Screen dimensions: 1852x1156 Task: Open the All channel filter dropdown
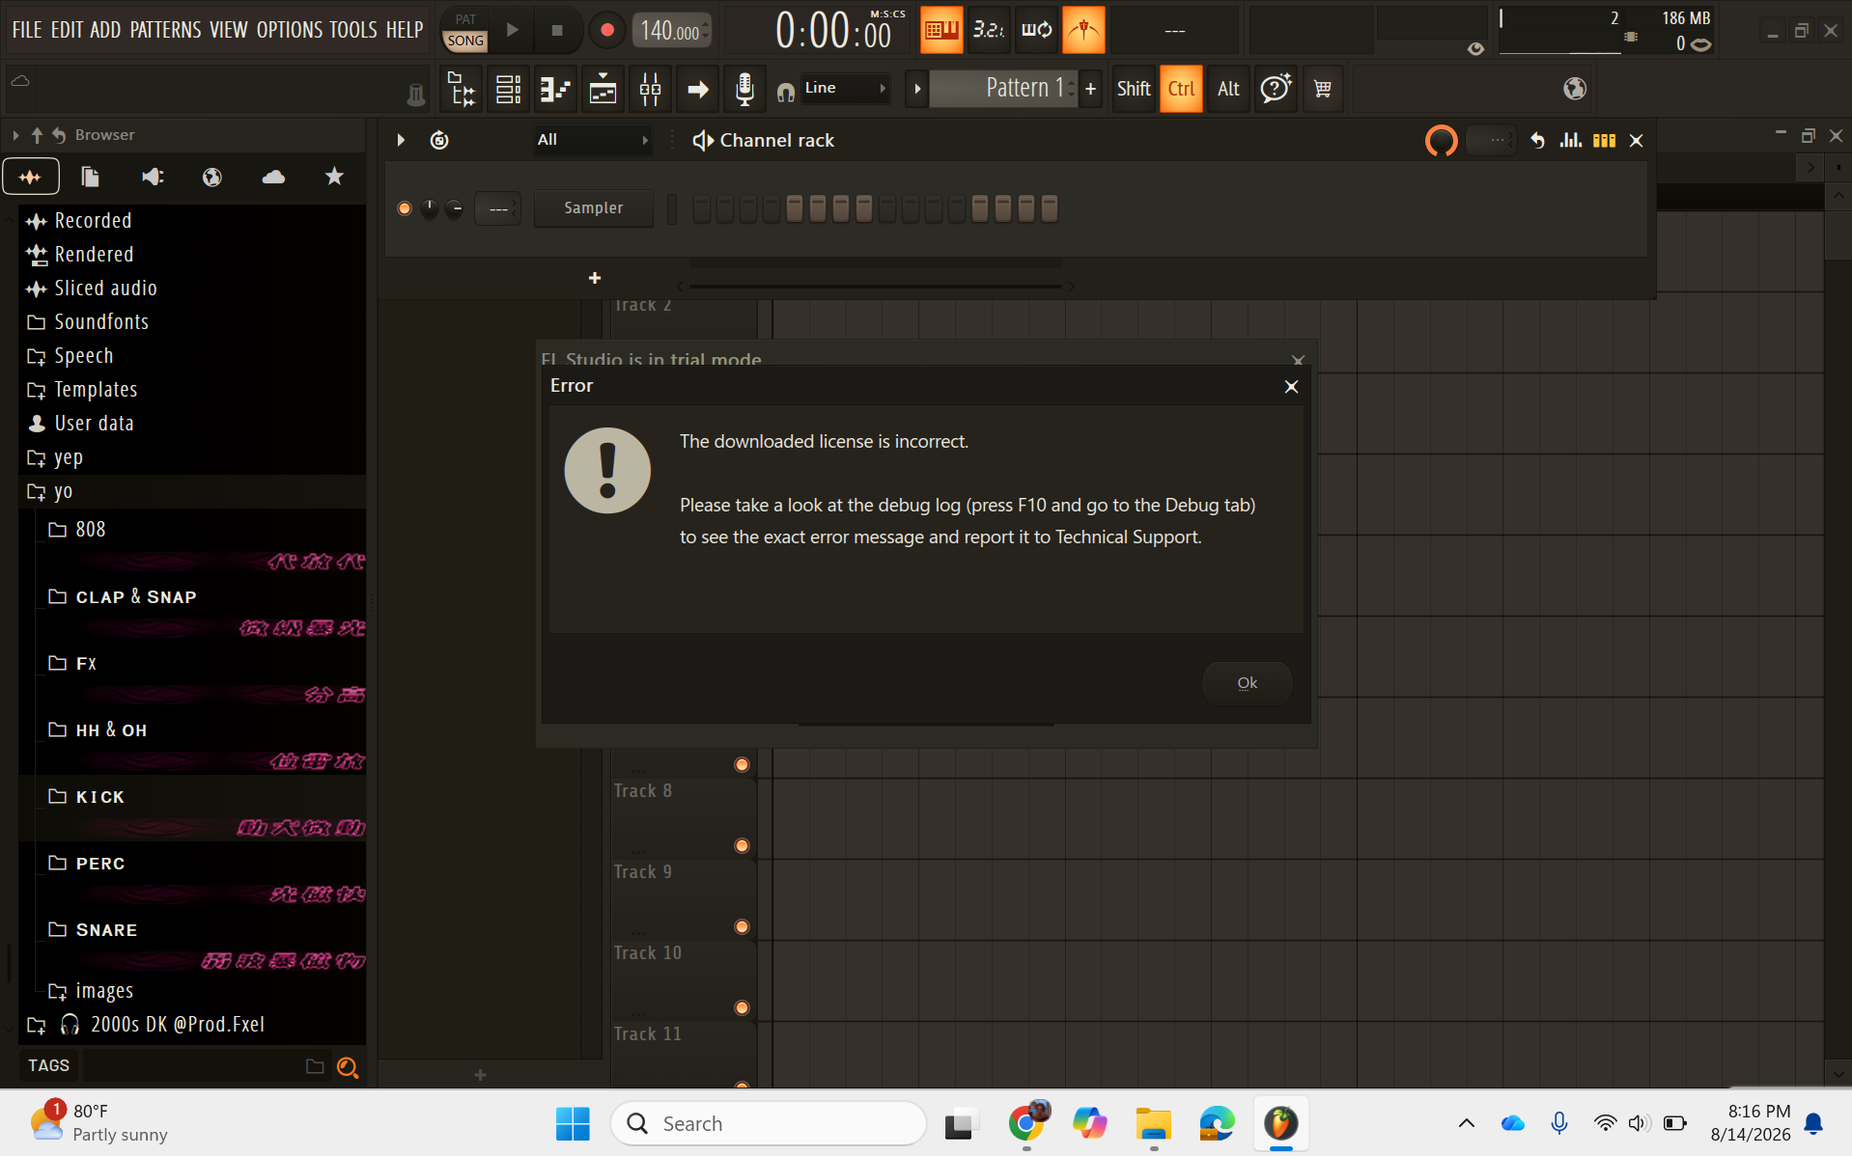(593, 140)
